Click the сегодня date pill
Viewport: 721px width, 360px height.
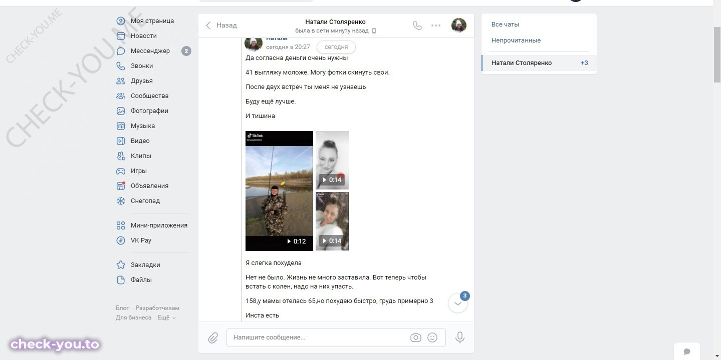point(336,47)
